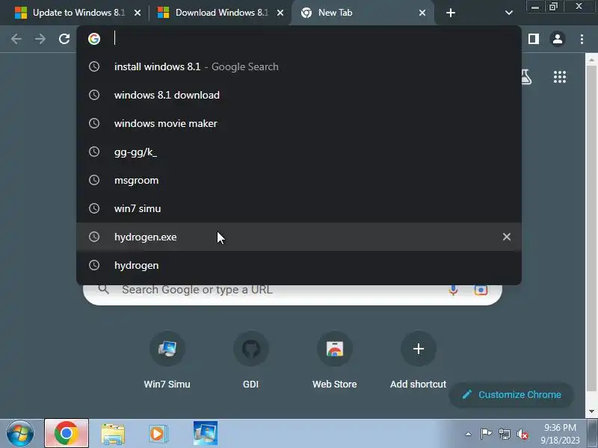
Task: Open the clock showing 9:36 PM
Action: [x=560, y=434]
